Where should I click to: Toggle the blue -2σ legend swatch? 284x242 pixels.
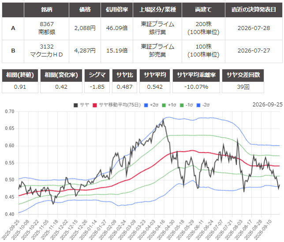pyautogui.click(x=198, y=105)
